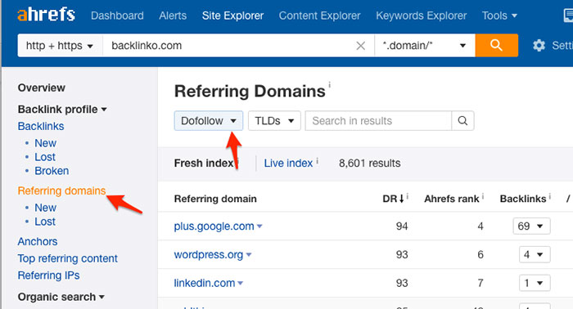Click the Search in results field

click(x=378, y=121)
